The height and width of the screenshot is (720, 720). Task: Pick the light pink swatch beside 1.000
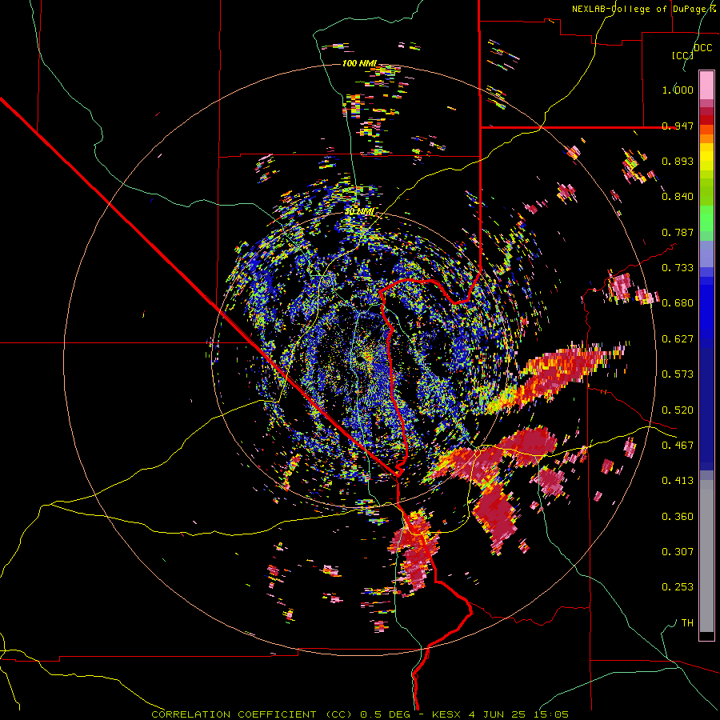(x=706, y=86)
